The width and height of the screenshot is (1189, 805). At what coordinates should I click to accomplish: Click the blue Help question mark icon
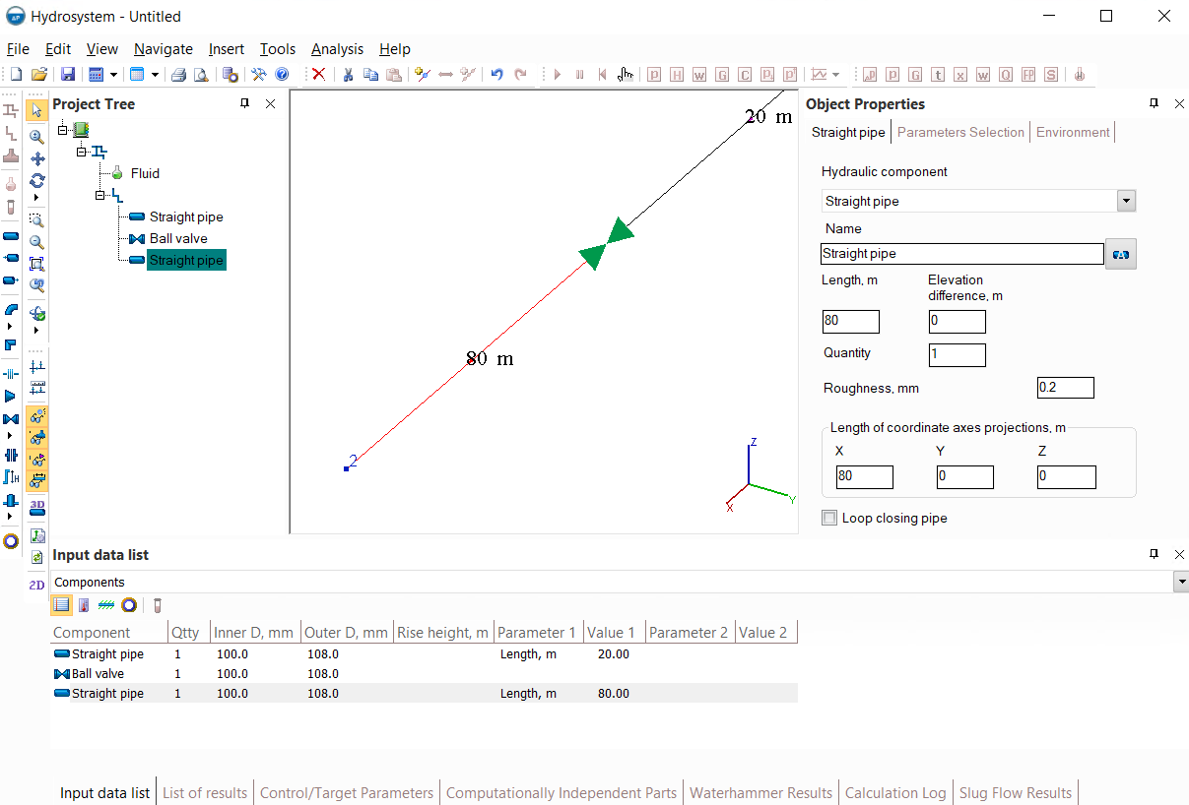(x=282, y=75)
